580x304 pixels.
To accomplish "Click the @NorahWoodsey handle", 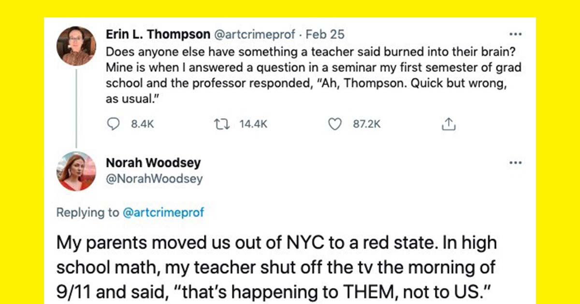I will [154, 179].
